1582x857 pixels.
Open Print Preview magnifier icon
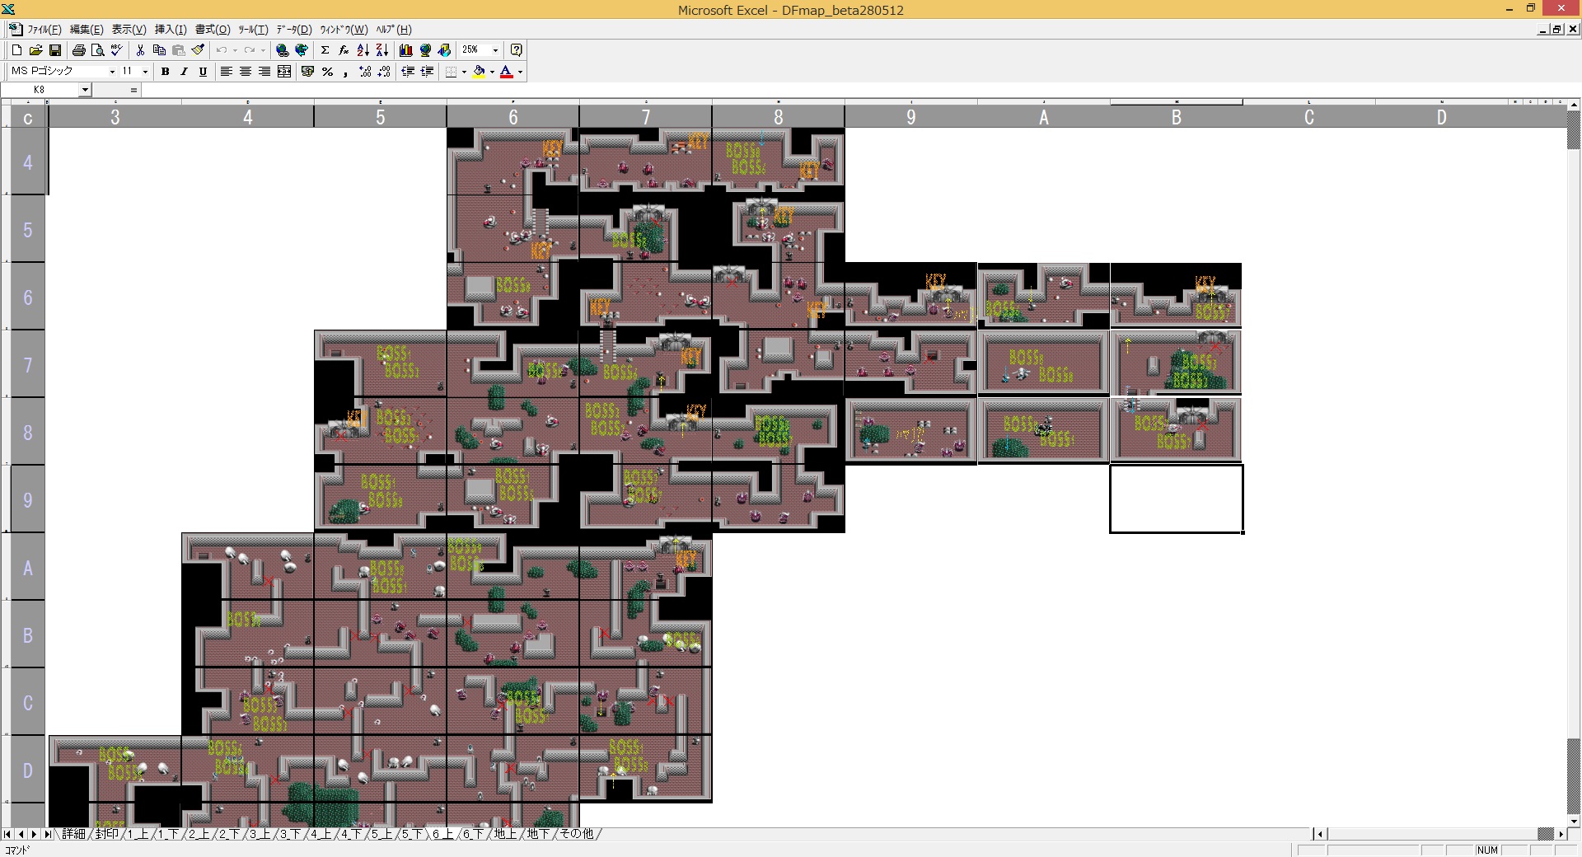coord(97,50)
